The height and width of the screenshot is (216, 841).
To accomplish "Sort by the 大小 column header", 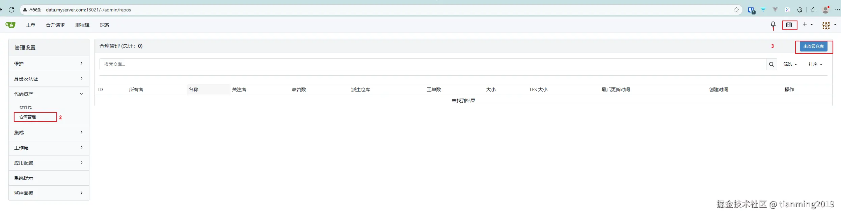I will tap(491, 89).
